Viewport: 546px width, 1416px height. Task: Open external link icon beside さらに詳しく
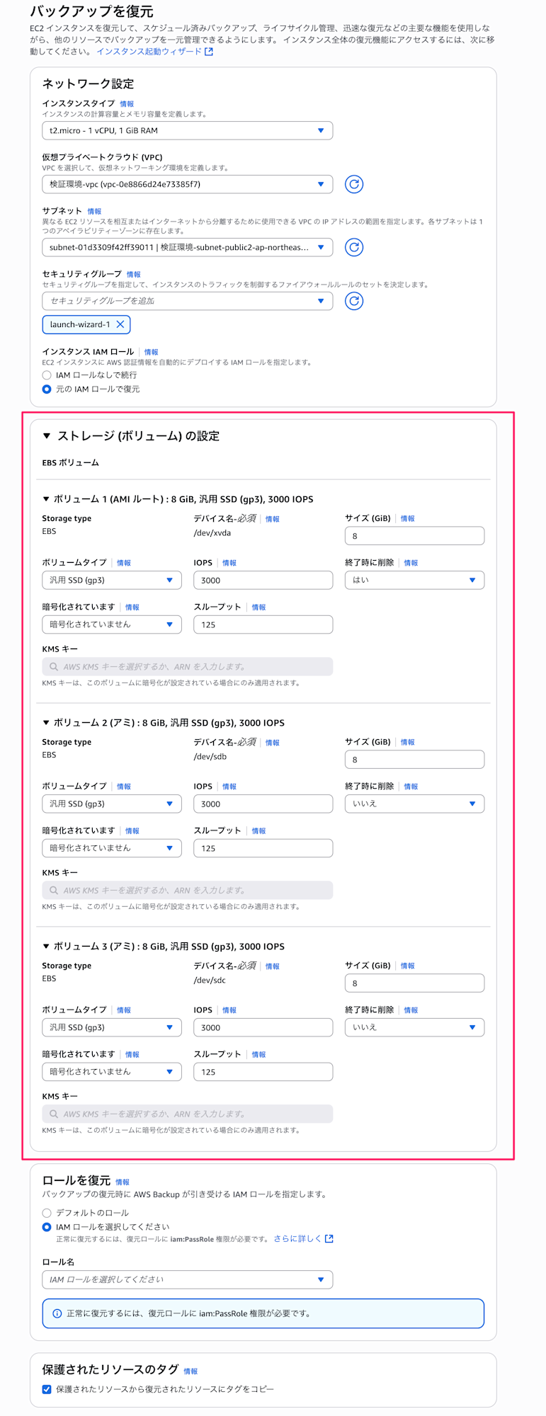tap(329, 1238)
